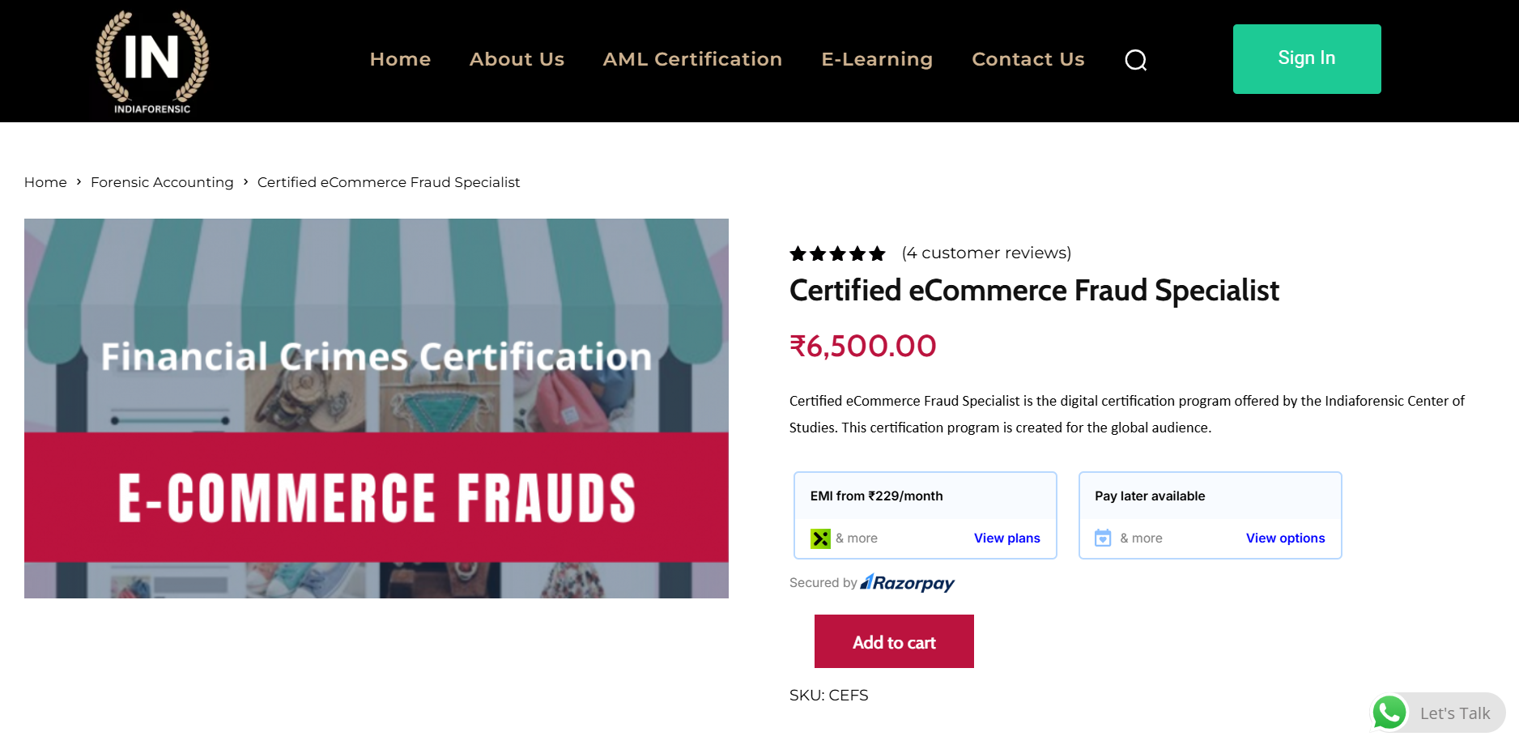
Task: Click the breadcrumb arrow after Home
Action: point(79,182)
